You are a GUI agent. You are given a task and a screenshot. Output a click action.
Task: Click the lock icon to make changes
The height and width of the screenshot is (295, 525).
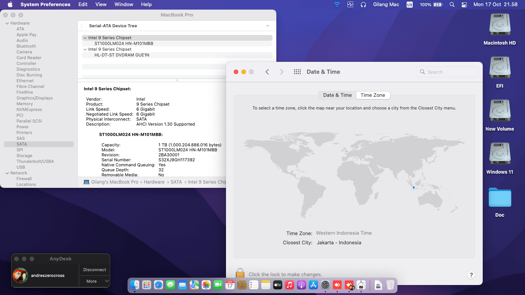(x=240, y=273)
